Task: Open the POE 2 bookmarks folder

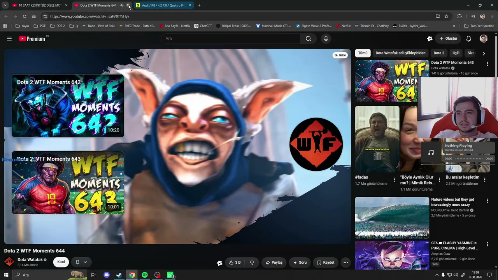Action: [x=58, y=26]
